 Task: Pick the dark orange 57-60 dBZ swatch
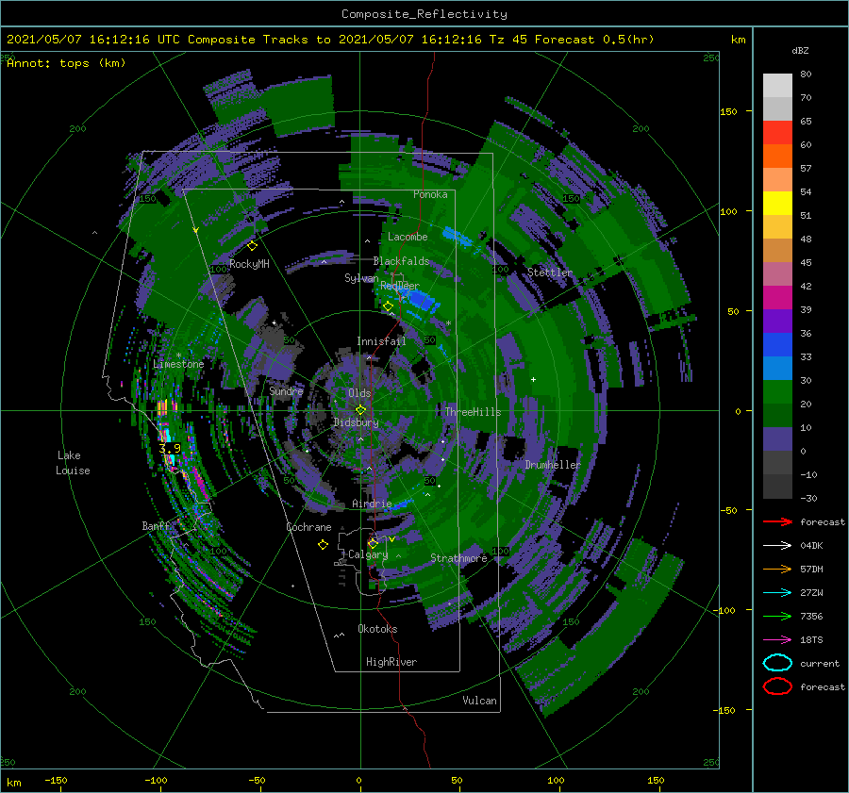(x=777, y=157)
